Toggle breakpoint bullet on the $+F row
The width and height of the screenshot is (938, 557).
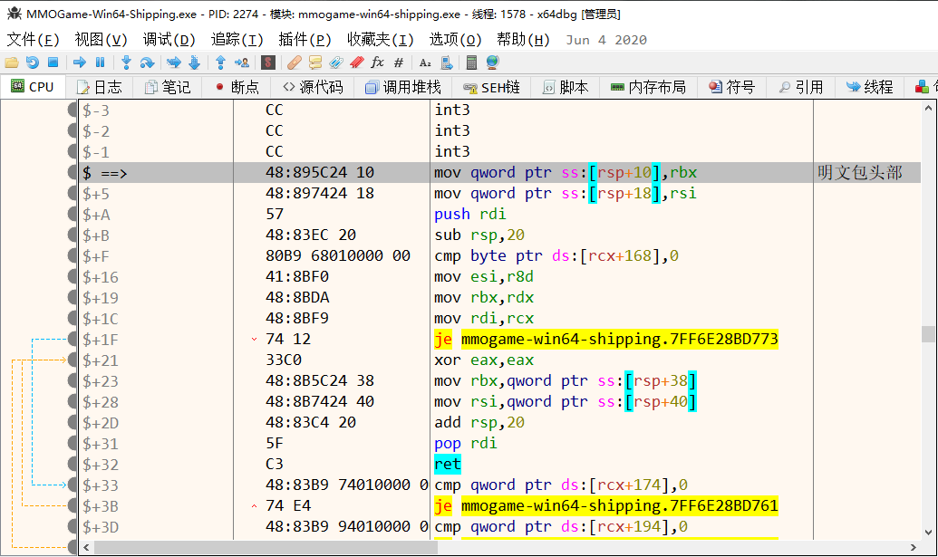(x=73, y=256)
